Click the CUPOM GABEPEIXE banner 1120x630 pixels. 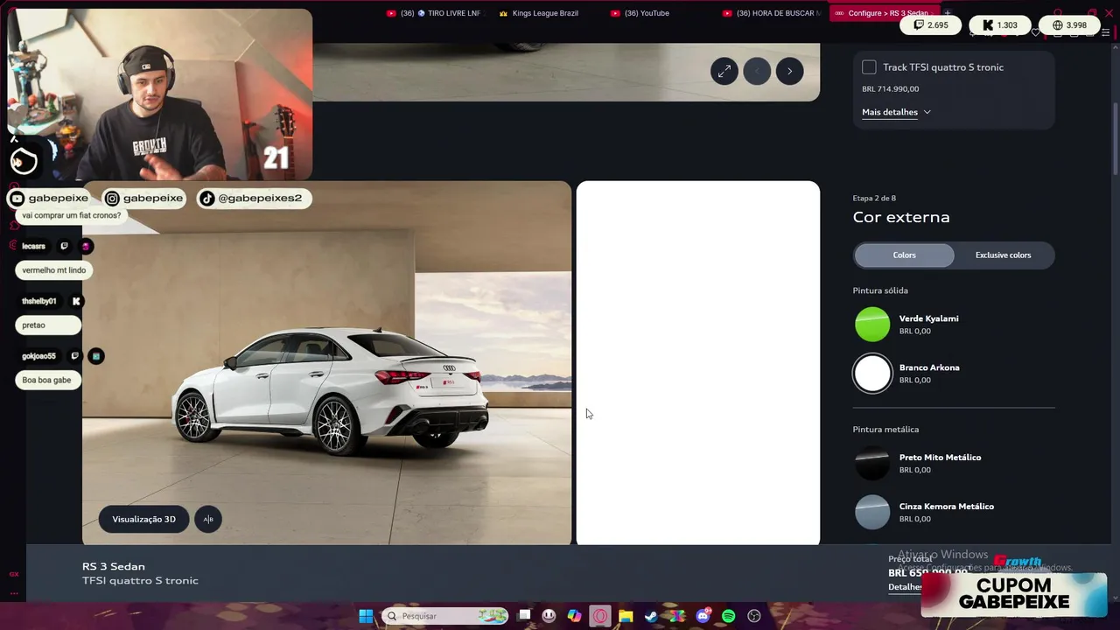pyautogui.click(x=1013, y=594)
